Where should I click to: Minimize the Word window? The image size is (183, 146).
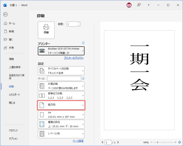(x=158, y=5)
